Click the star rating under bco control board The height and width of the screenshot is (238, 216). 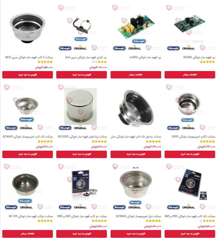pyautogui.click(x=99, y=62)
